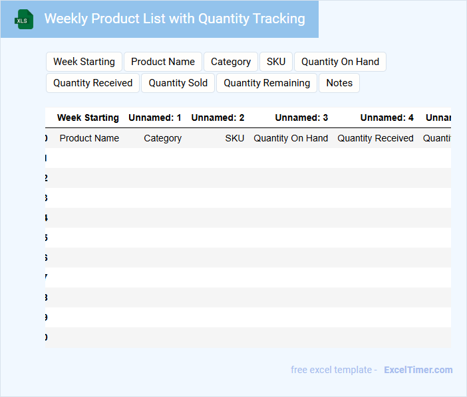Click the Category tag button
Image resolution: width=467 pixels, height=397 pixels.
coord(231,62)
